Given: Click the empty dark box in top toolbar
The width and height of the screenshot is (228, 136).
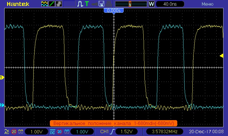Looking at the screenshot, I should tap(69, 4).
